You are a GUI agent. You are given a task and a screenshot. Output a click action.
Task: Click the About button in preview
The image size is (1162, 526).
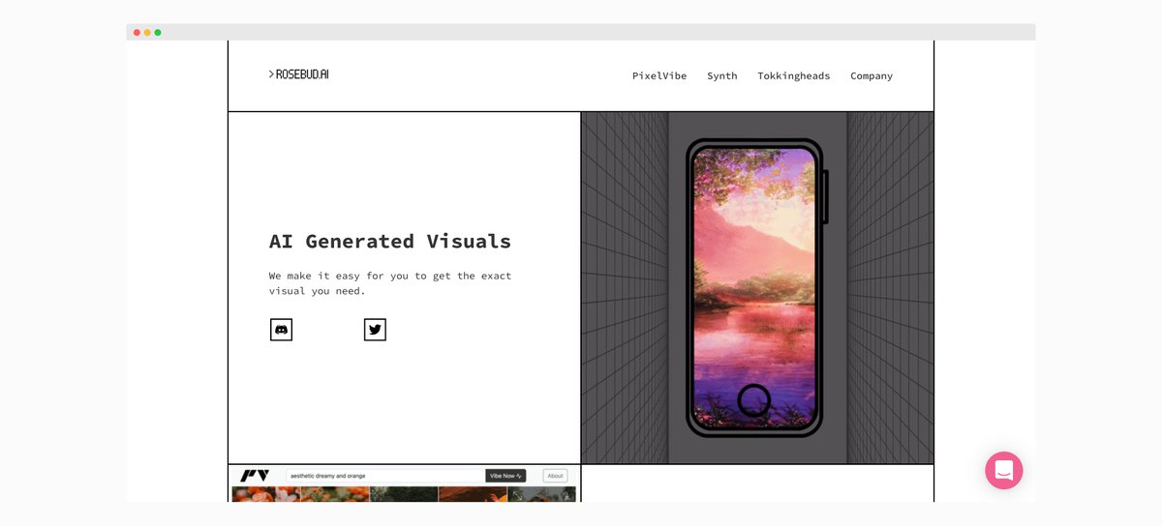[x=555, y=476]
